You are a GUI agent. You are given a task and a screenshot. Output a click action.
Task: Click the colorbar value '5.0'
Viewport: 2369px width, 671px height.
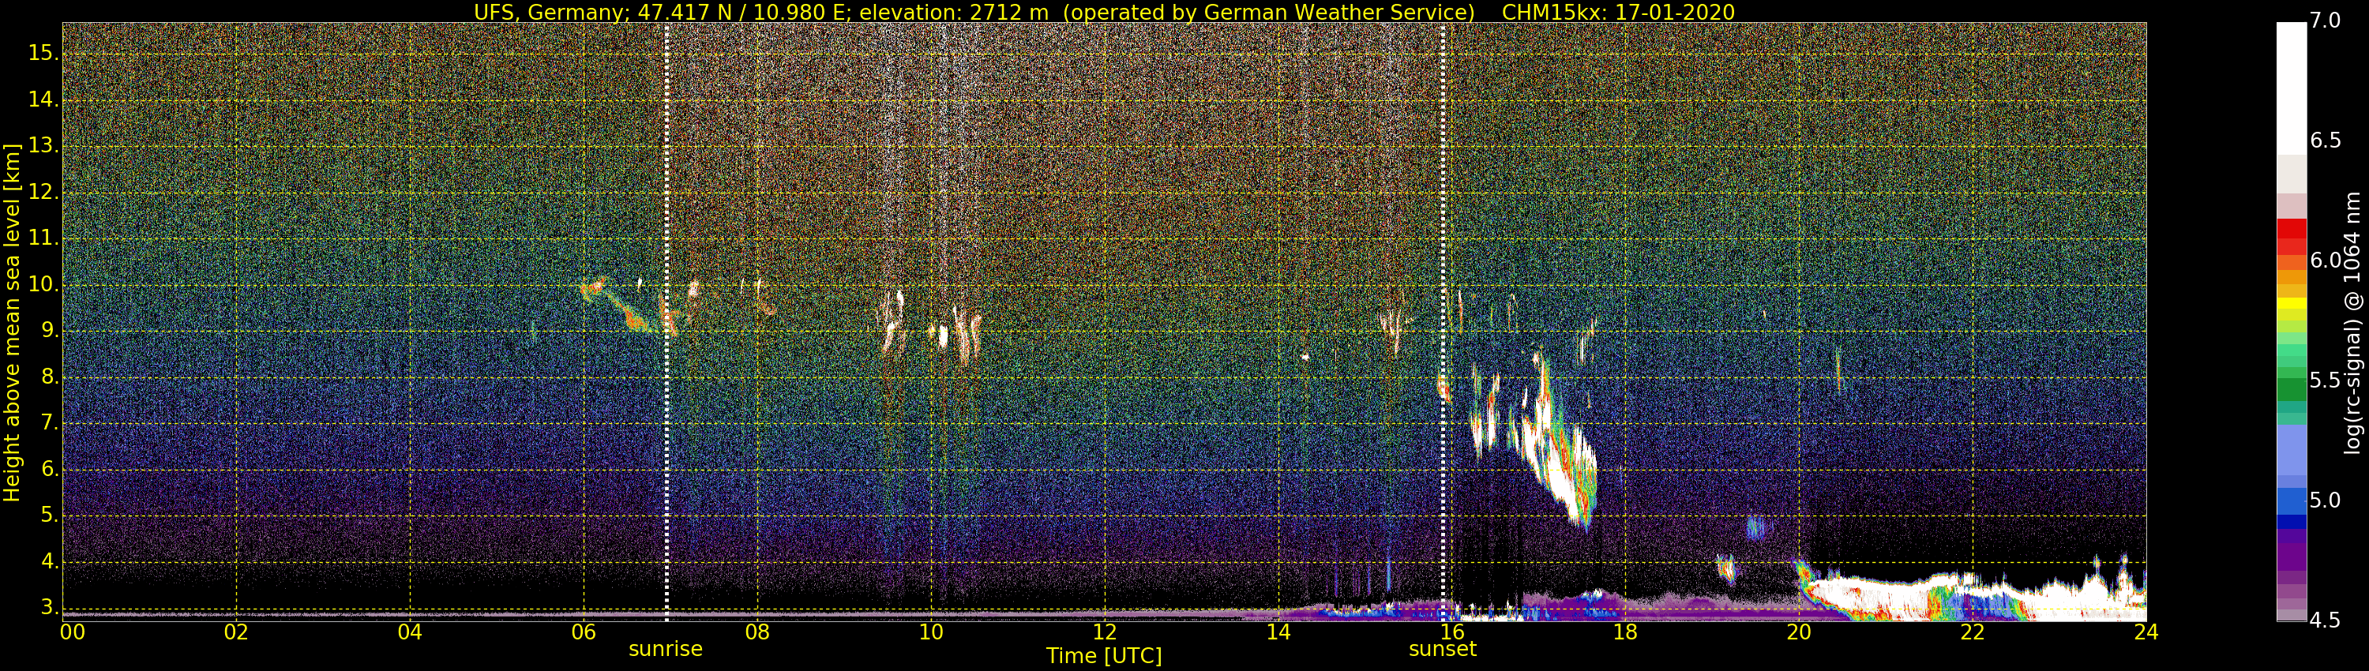pos(2326,500)
